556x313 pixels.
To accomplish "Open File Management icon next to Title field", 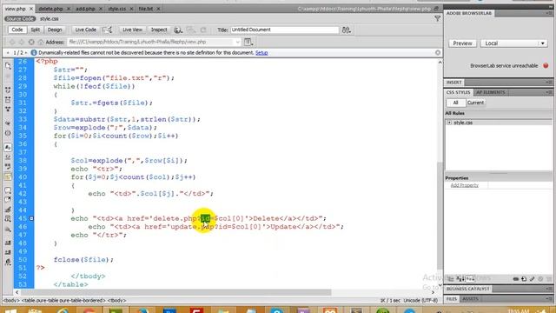I will (346, 30).
